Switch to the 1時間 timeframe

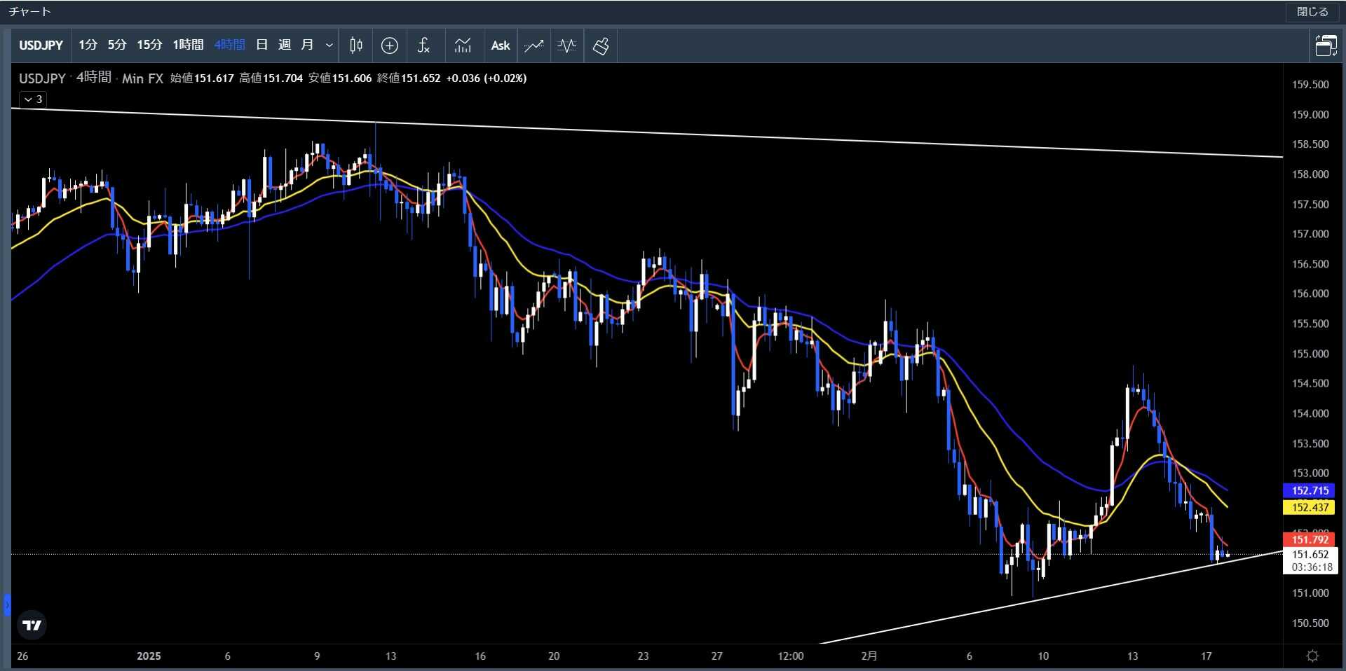188,45
